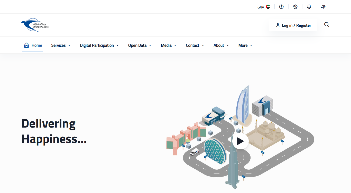Open the help question mark icon
Image resolution: width=351 pixels, height=193 pixels.
[x=281, y=7]
